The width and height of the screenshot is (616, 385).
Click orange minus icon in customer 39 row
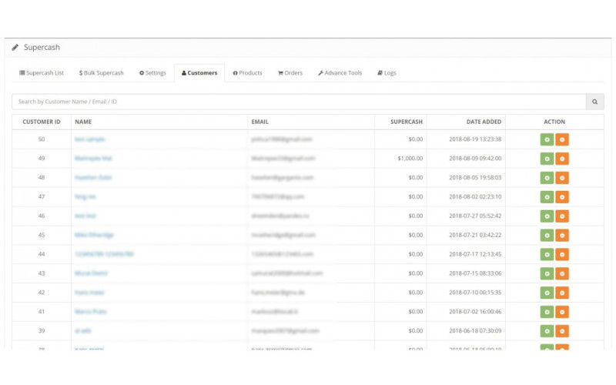click(x=562, y=331)
